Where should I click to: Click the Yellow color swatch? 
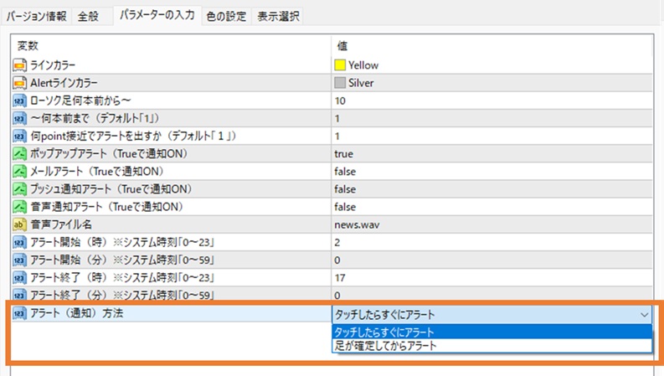[340, 65]
